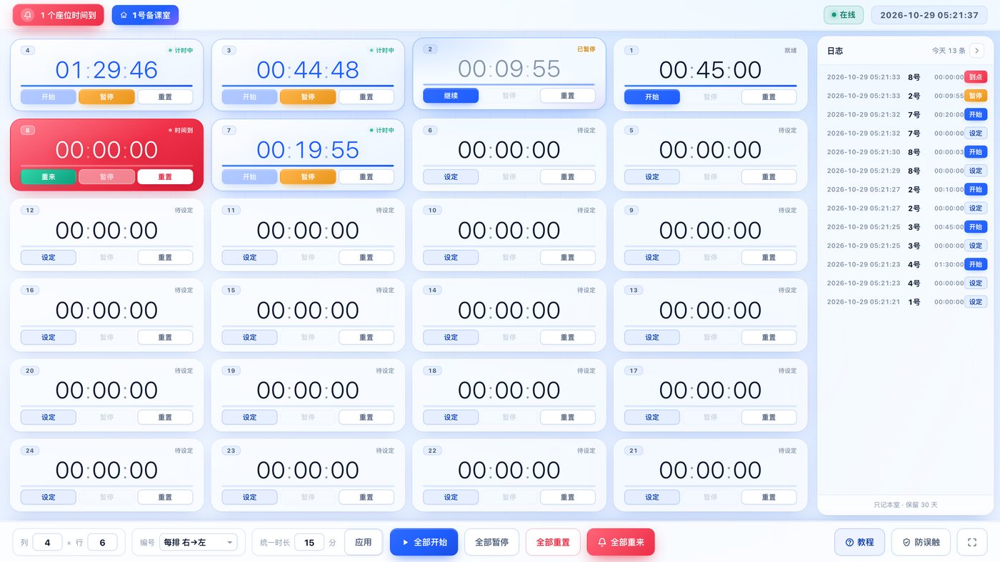
Task: Click the 今天 13 条 log count
Action: (949, 51)
